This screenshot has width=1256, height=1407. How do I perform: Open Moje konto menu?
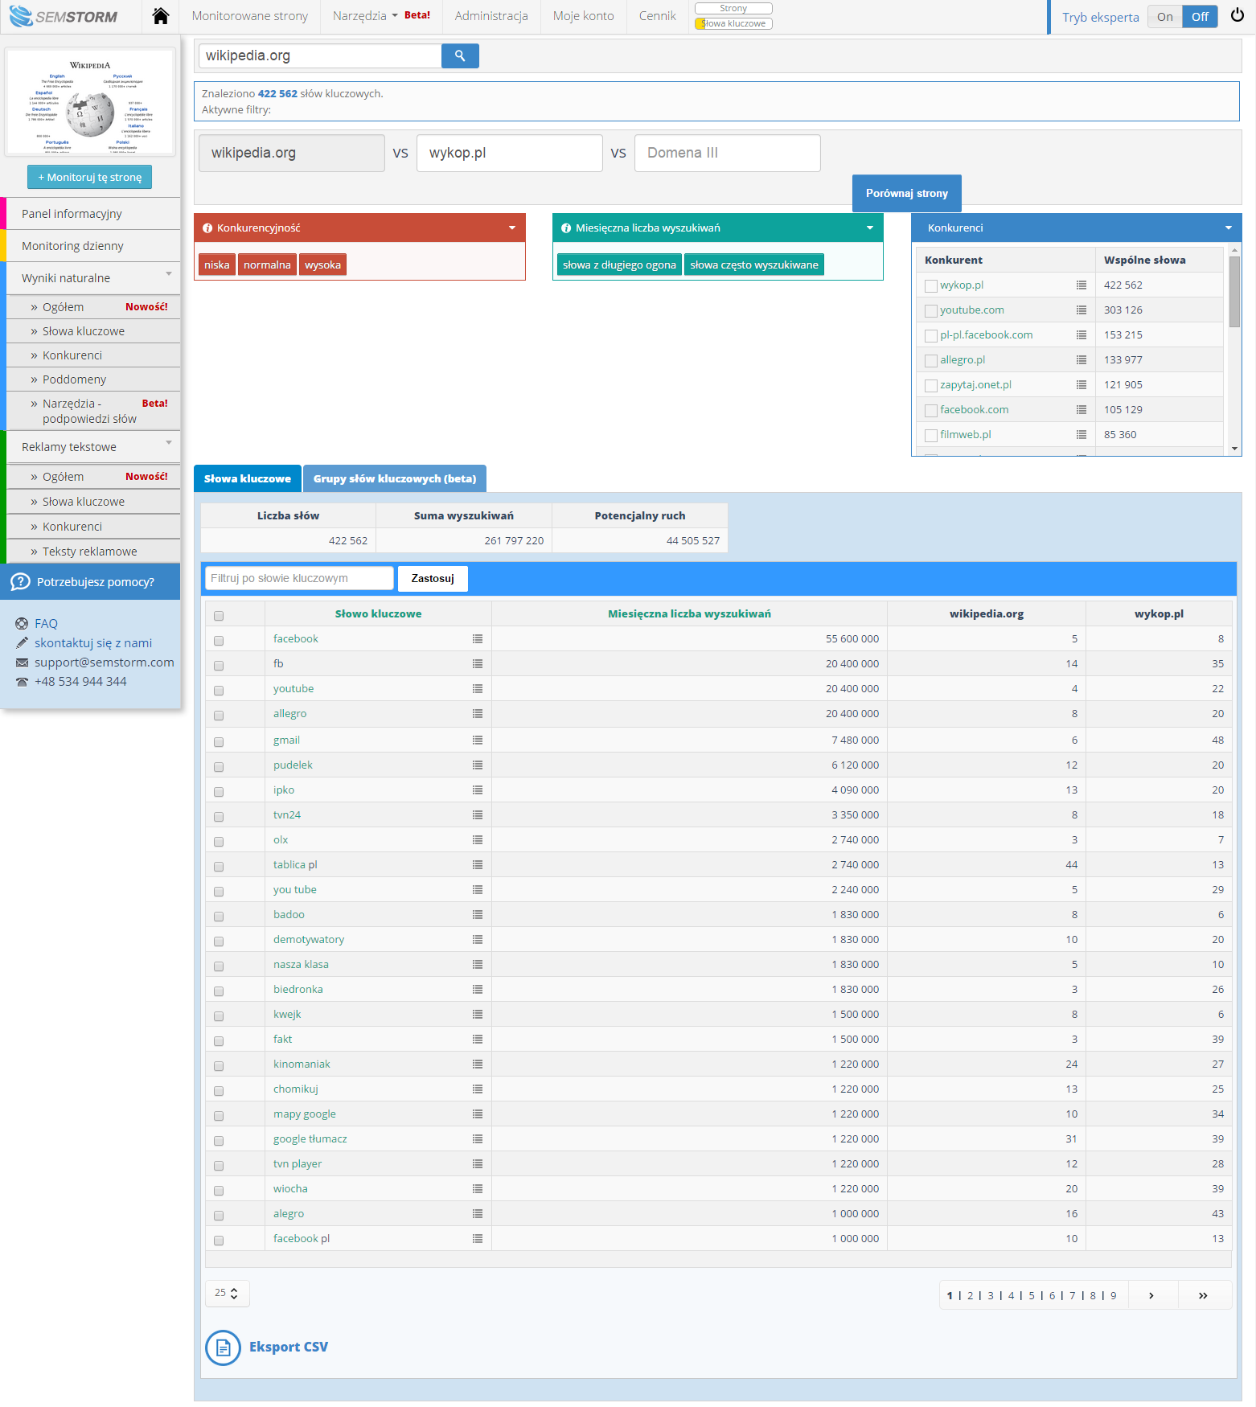583,16
